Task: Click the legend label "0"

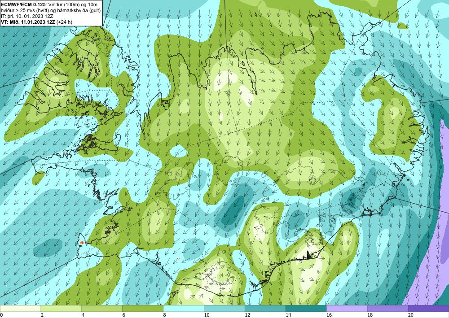Action: [x=1, y=315]
